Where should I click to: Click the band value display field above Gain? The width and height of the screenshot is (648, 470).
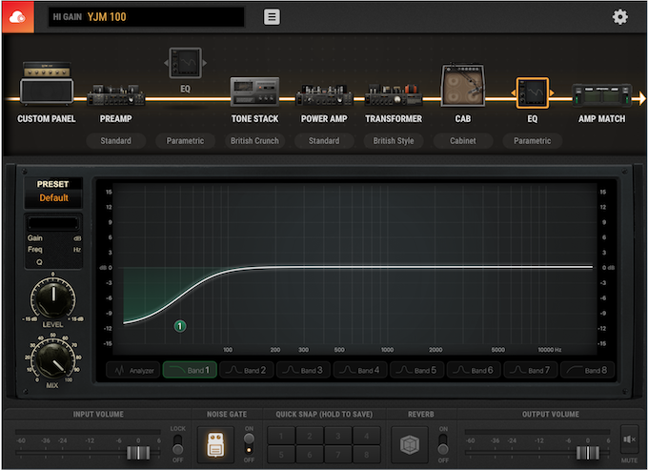coord(53,224)
